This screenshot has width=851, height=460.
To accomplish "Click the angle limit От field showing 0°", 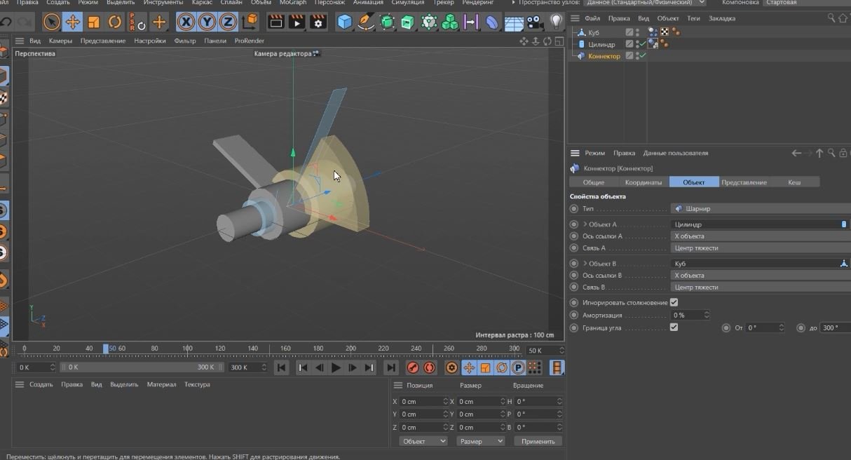I will pos(765,327).
